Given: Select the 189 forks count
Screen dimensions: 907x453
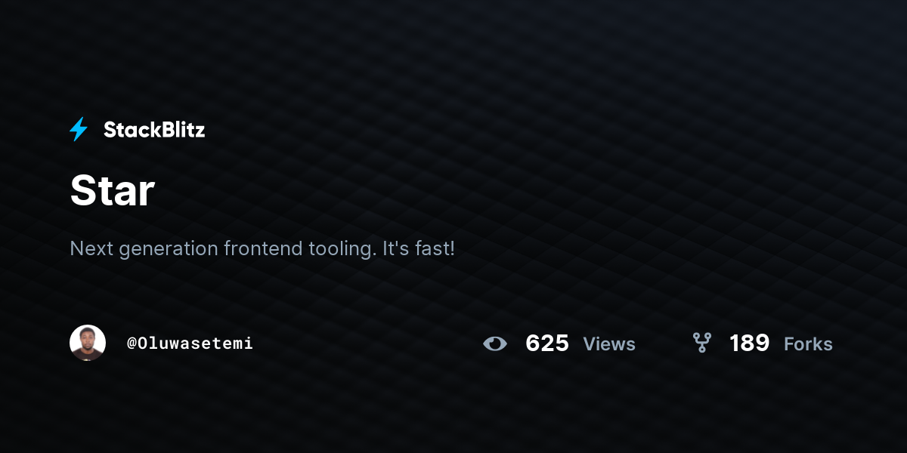Looking at the screenshot, I should pos(749,344).
